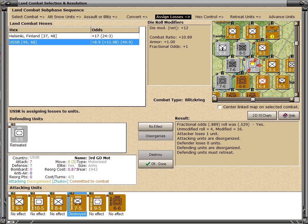Click the map scroll left arrow
308x224 pixels.
pyautogui.click(x=215, y=99)
